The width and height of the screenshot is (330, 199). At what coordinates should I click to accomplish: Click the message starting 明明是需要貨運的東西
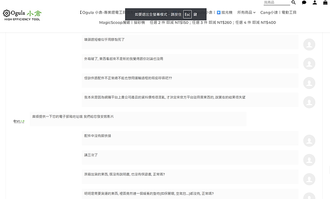click(190, 194)
